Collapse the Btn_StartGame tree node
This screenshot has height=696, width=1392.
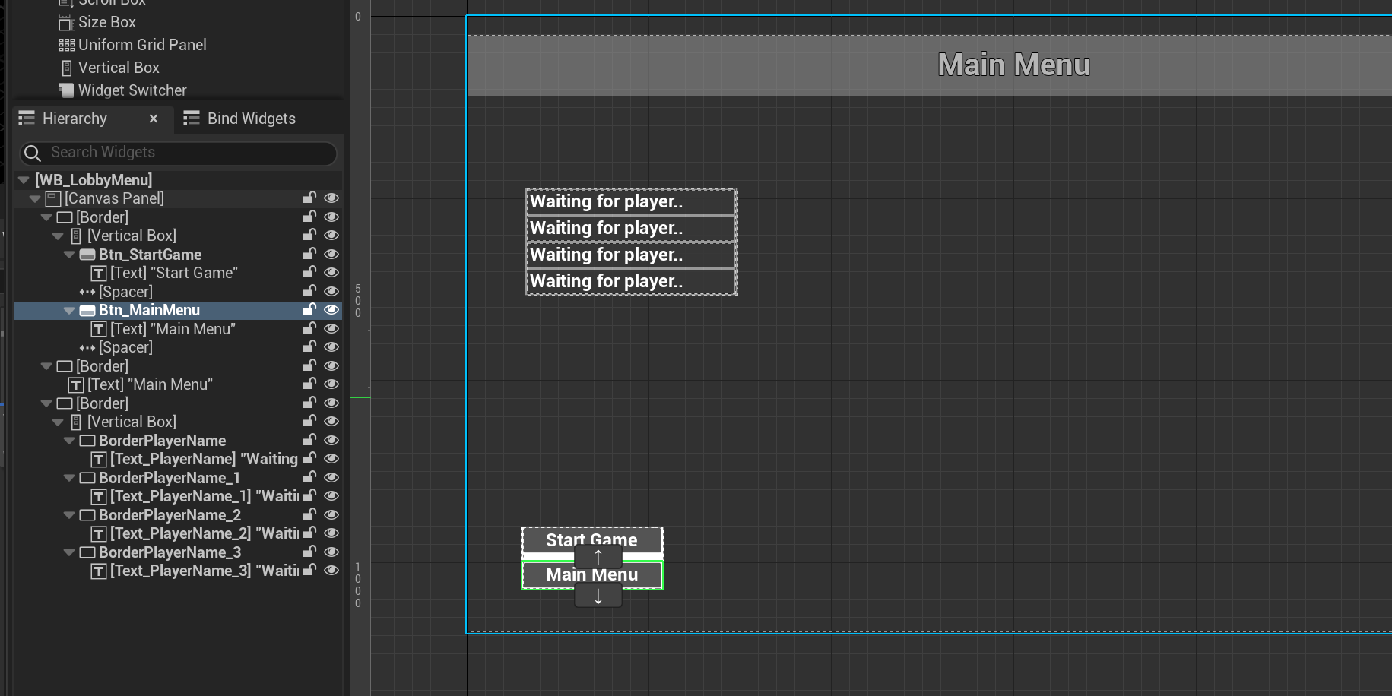click(69, 255)
